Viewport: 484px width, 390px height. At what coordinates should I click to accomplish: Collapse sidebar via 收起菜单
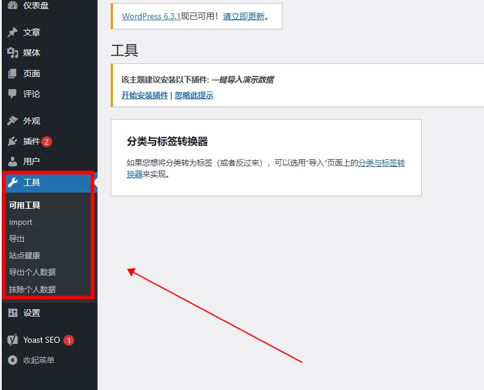38,360
